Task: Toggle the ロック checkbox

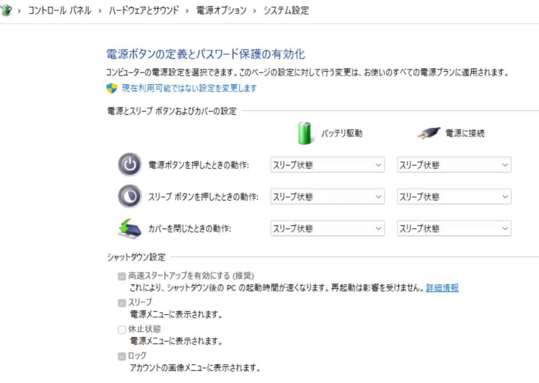Action: click(x=122, y=356)
